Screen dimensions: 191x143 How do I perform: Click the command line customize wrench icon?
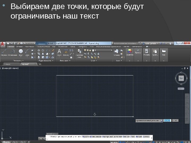click(44, 138)
